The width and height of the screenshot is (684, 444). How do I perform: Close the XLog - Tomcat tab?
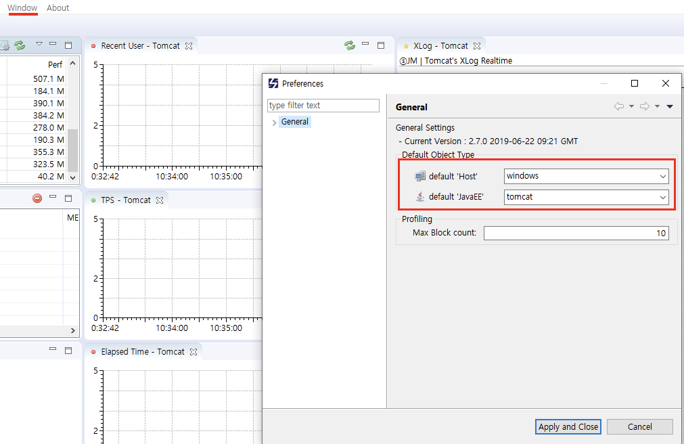[477, 46]
